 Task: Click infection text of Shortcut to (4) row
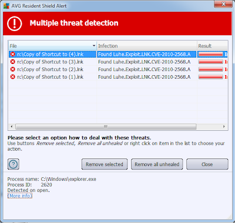pos(145,54)
